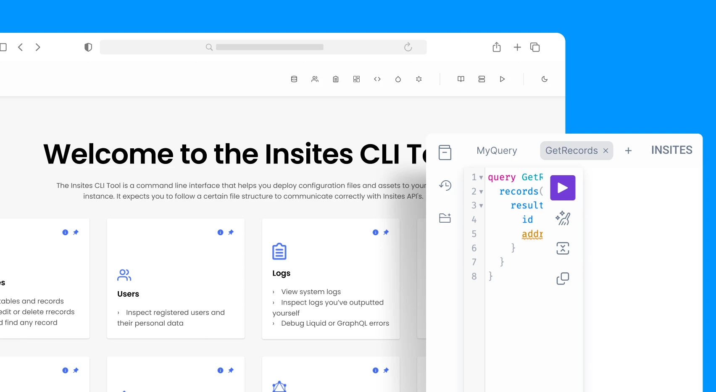This screenshot has width=716, height=392.
Task: Collapse the query line 1 fold arrow
Action: click(x=481, y=178)
